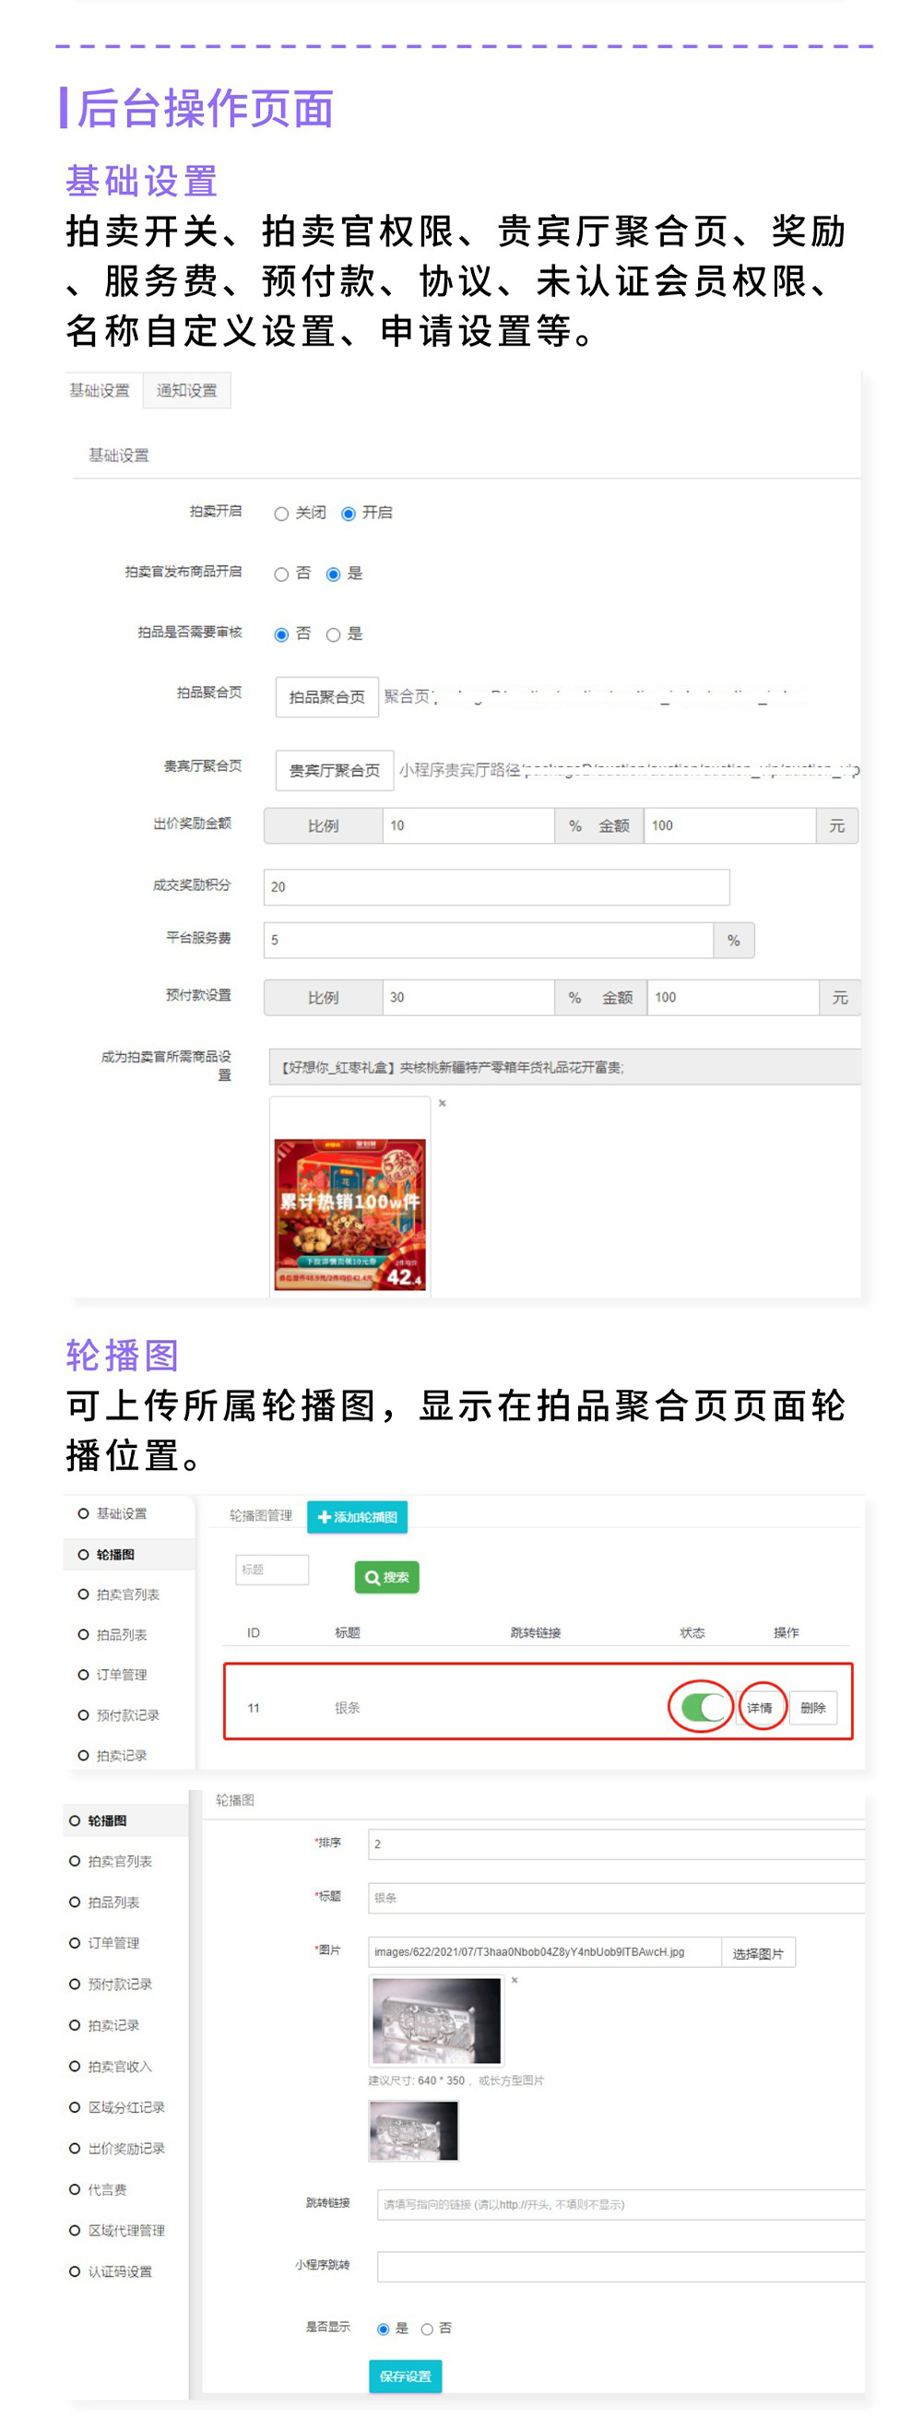The width and height of the screenshot is (923, 2418).
Task: Select 否 for 是否显示
Action: point(427,2329)
